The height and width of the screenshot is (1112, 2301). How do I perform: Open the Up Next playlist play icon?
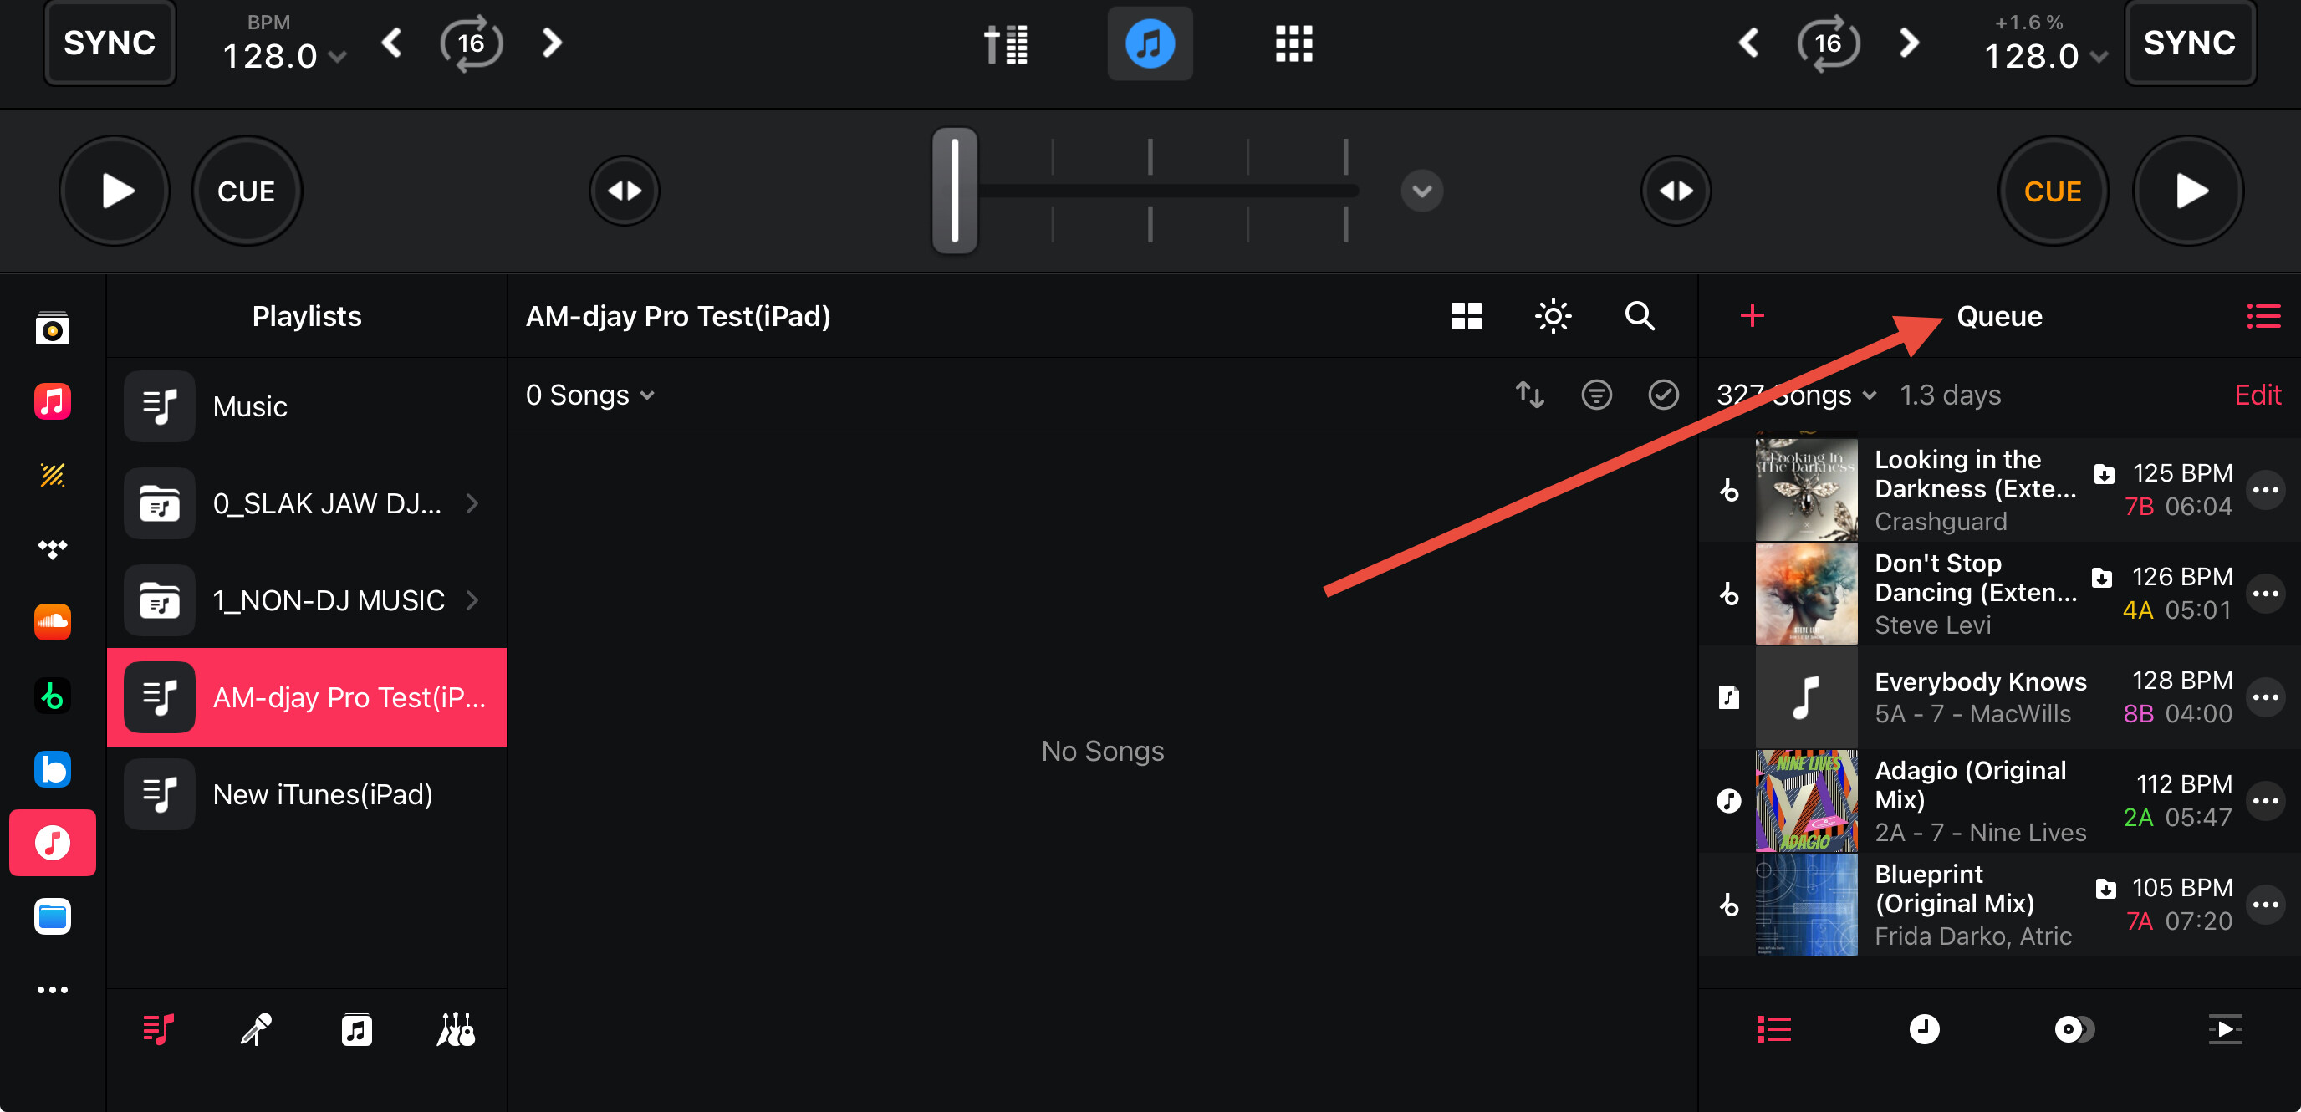[2224, 1029]
